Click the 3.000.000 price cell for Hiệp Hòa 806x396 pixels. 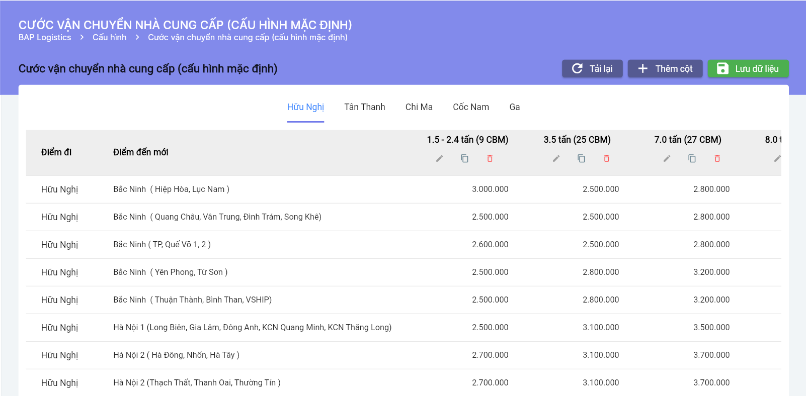click(490, 189)
